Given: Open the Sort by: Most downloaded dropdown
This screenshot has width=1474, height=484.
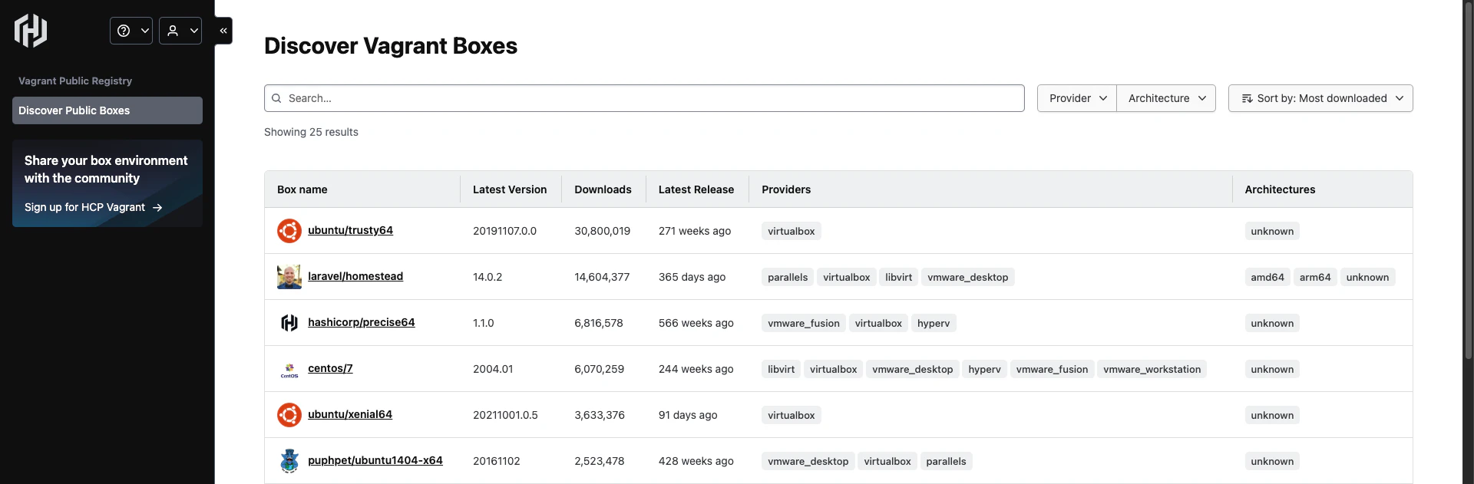Looking at the screenshot, I should point(1320,98).
